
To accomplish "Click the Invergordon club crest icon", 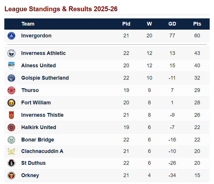I will tap(11, 36).
